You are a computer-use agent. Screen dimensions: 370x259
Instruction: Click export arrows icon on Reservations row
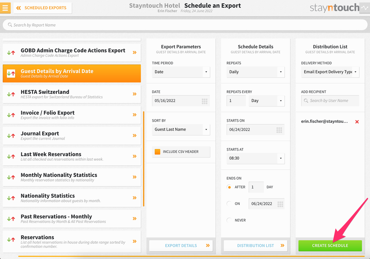pyautogui.click(x=11, y=240)
